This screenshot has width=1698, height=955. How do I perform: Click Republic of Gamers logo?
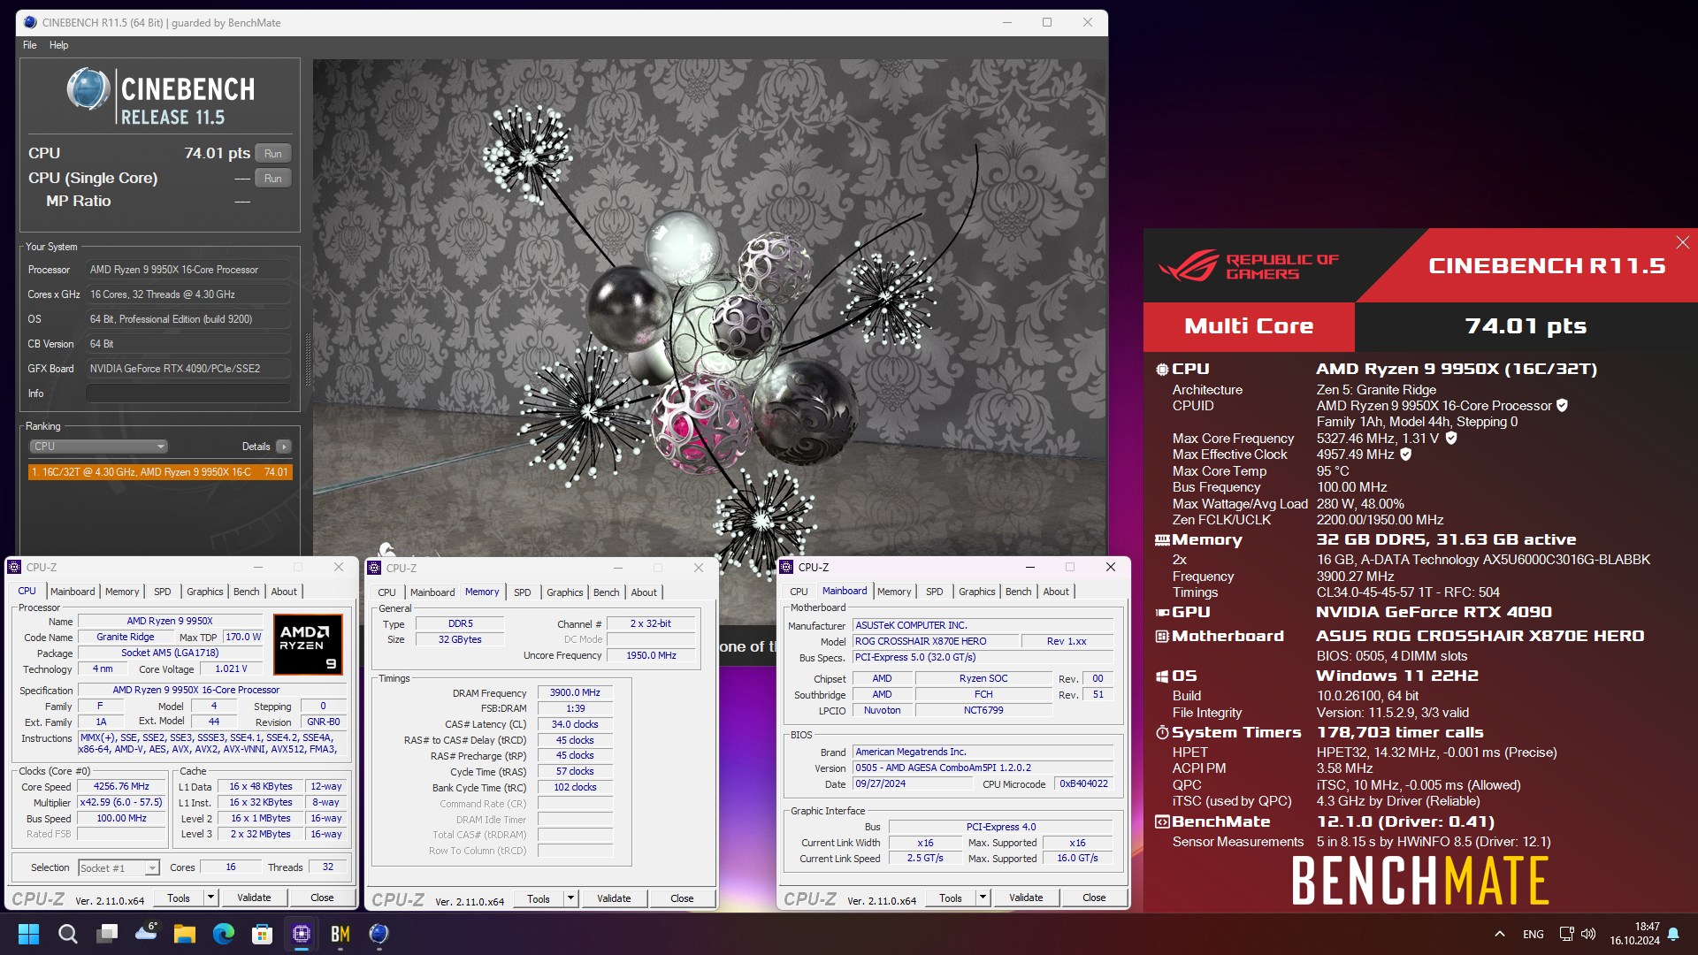[1250, 266]
